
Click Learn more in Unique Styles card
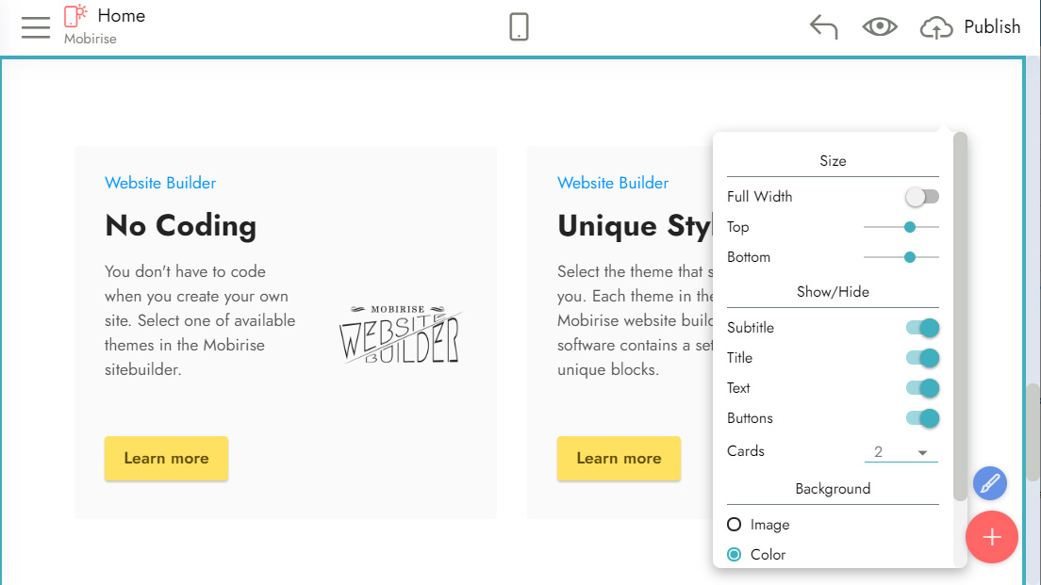(x=619, y=459)
